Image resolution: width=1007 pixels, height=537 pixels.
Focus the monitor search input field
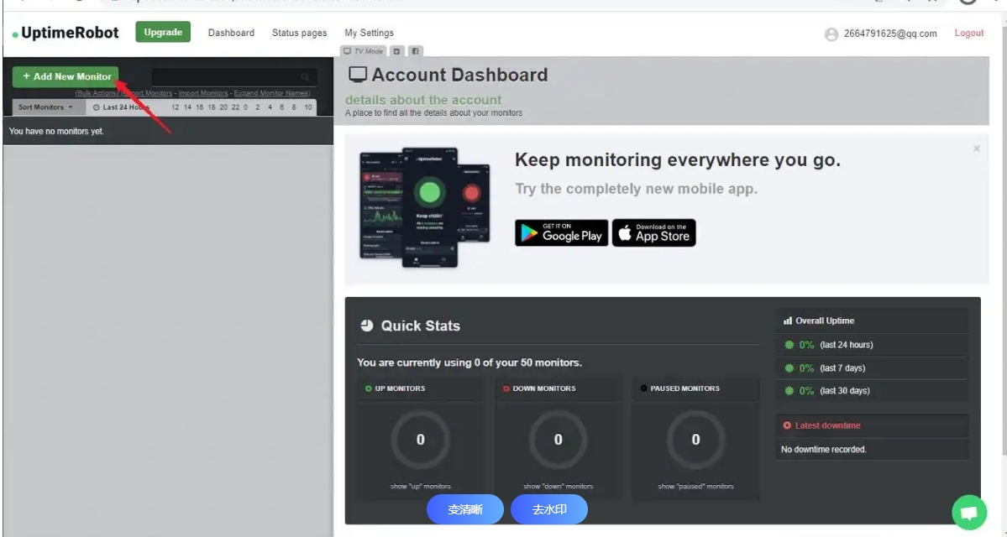(234, 77)
